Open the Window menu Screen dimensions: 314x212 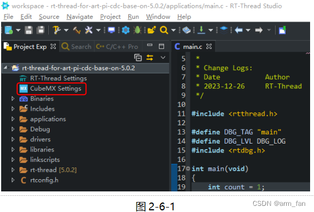click(x=158, y=17)
